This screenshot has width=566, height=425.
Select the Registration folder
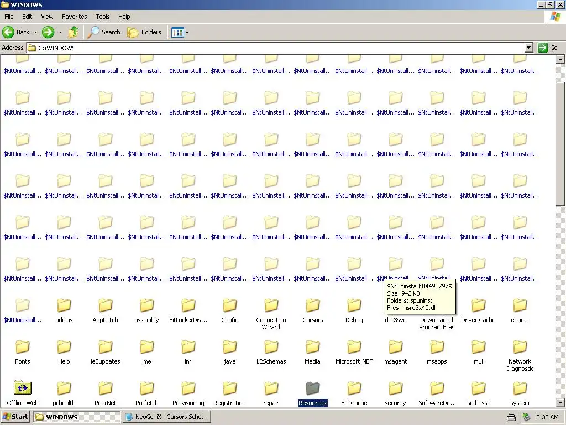[229, 394]
